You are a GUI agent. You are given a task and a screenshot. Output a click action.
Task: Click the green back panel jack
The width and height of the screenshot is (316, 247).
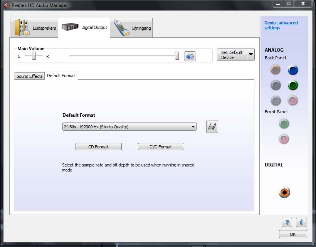tap(293, 86)
